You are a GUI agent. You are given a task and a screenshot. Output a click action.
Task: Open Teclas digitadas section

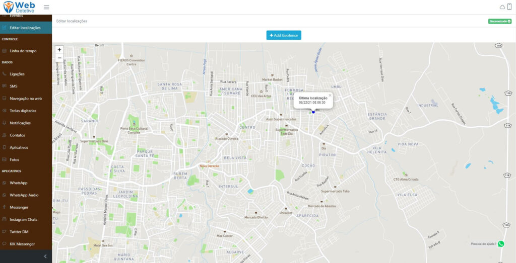coord(23,111)
